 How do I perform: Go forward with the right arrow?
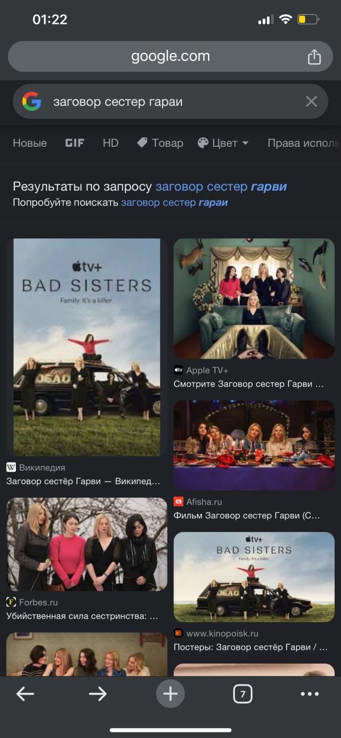click(x=98, y=694)
